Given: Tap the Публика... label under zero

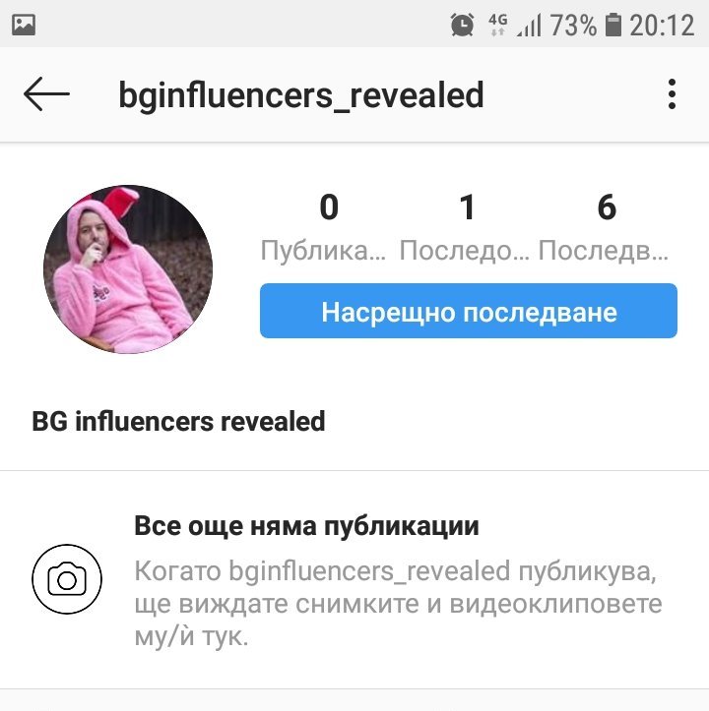Looking at the screenshot, I should [x=323, y=250].
